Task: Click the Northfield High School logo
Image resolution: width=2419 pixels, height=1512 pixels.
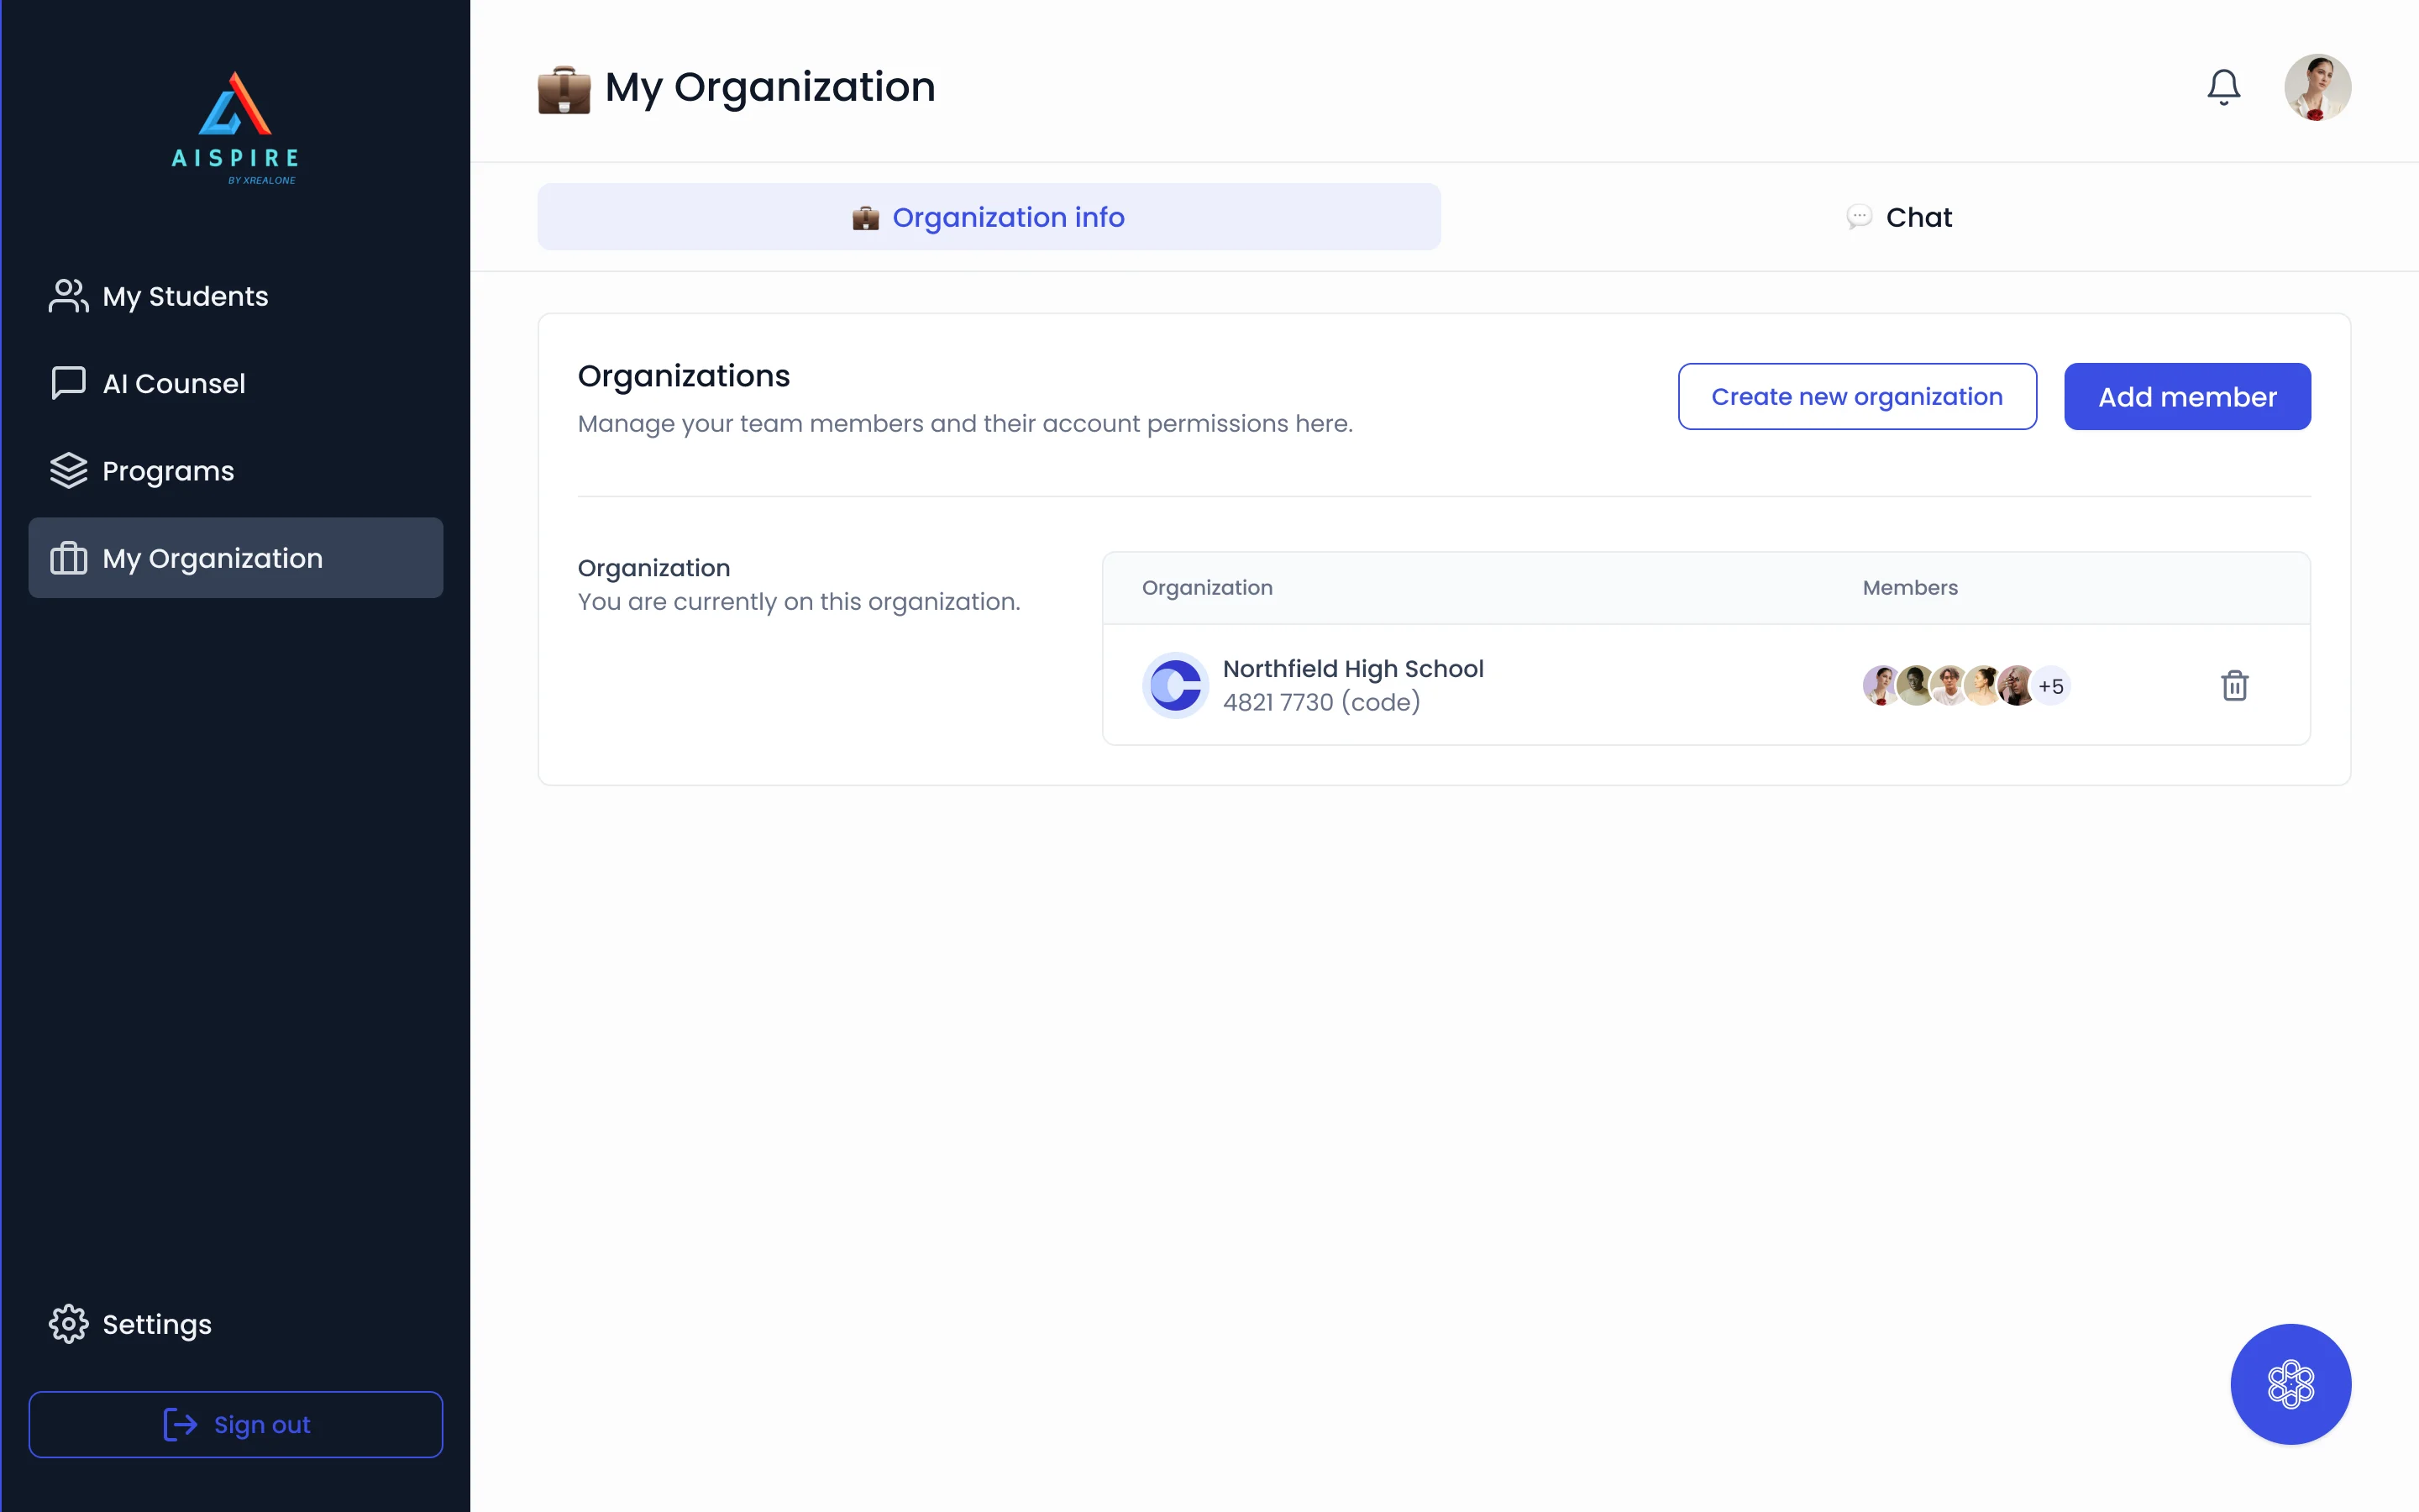Action: click(1174, 685)
